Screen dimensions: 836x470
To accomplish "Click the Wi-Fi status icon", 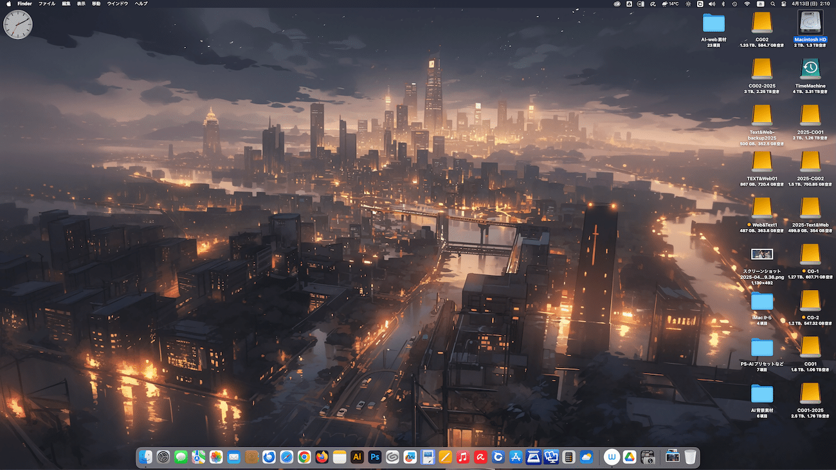I will (747, 4).
